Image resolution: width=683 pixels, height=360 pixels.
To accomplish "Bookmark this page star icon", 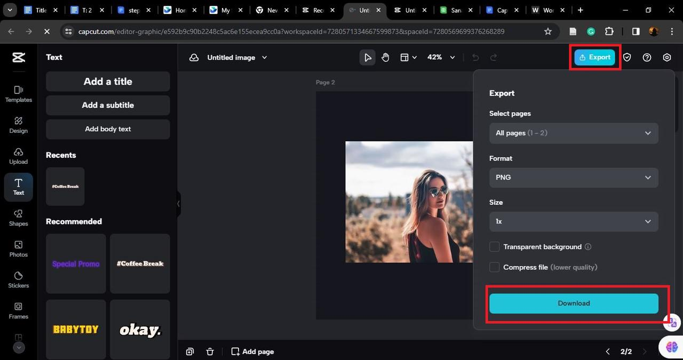I will (547, 31).
